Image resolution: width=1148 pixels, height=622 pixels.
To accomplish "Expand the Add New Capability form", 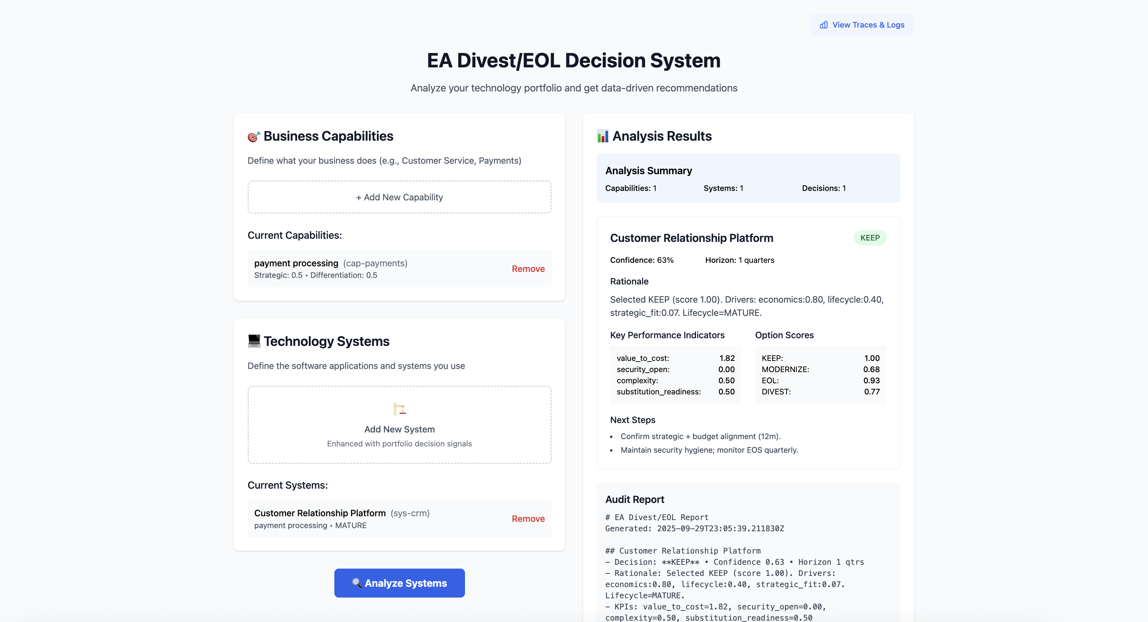I will [x=399, y=197].
